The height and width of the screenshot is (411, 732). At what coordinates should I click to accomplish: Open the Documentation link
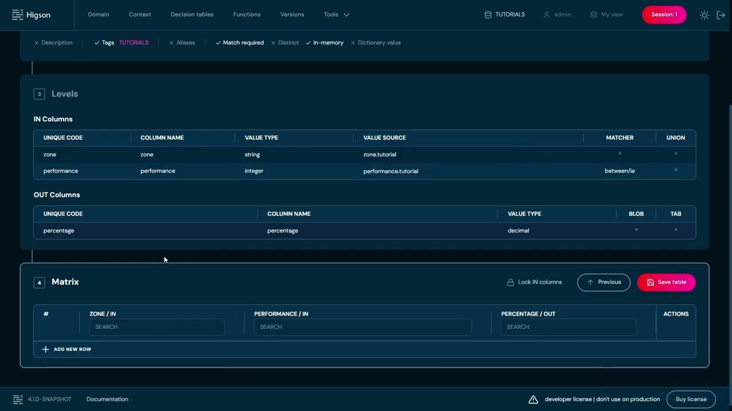tap(108, 400)
